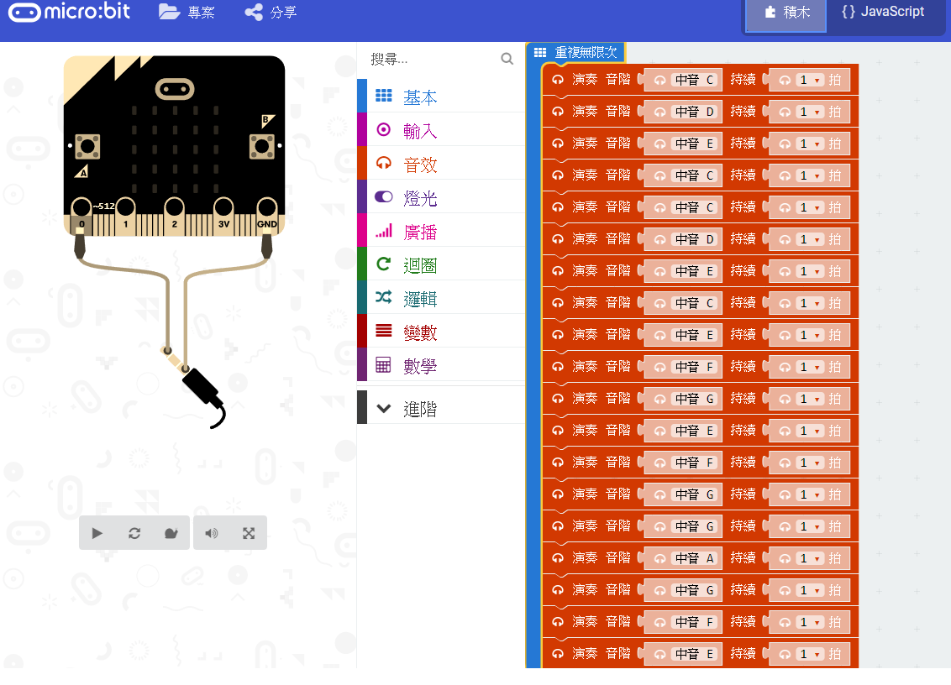The height and width of the screenshot is (685, 951).
Task: Start the micro:bit simulator
Action: point(97,533)
